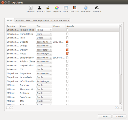Close the Opciones window
128x120 pixels.
pos(3,2)
